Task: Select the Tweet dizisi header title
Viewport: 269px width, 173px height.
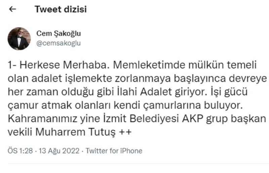Action: pyautogui.click(x=61, y=10)
